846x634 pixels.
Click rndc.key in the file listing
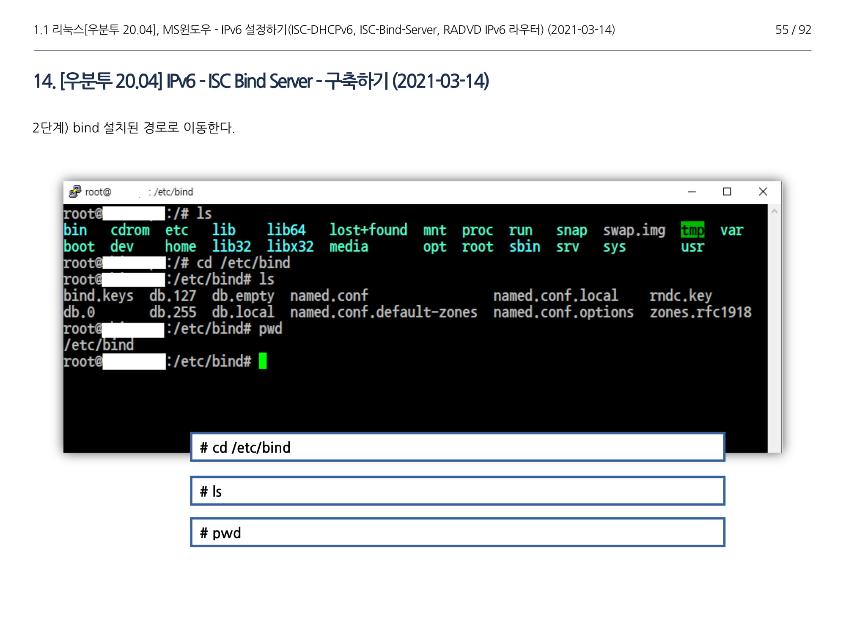[680, 295]
